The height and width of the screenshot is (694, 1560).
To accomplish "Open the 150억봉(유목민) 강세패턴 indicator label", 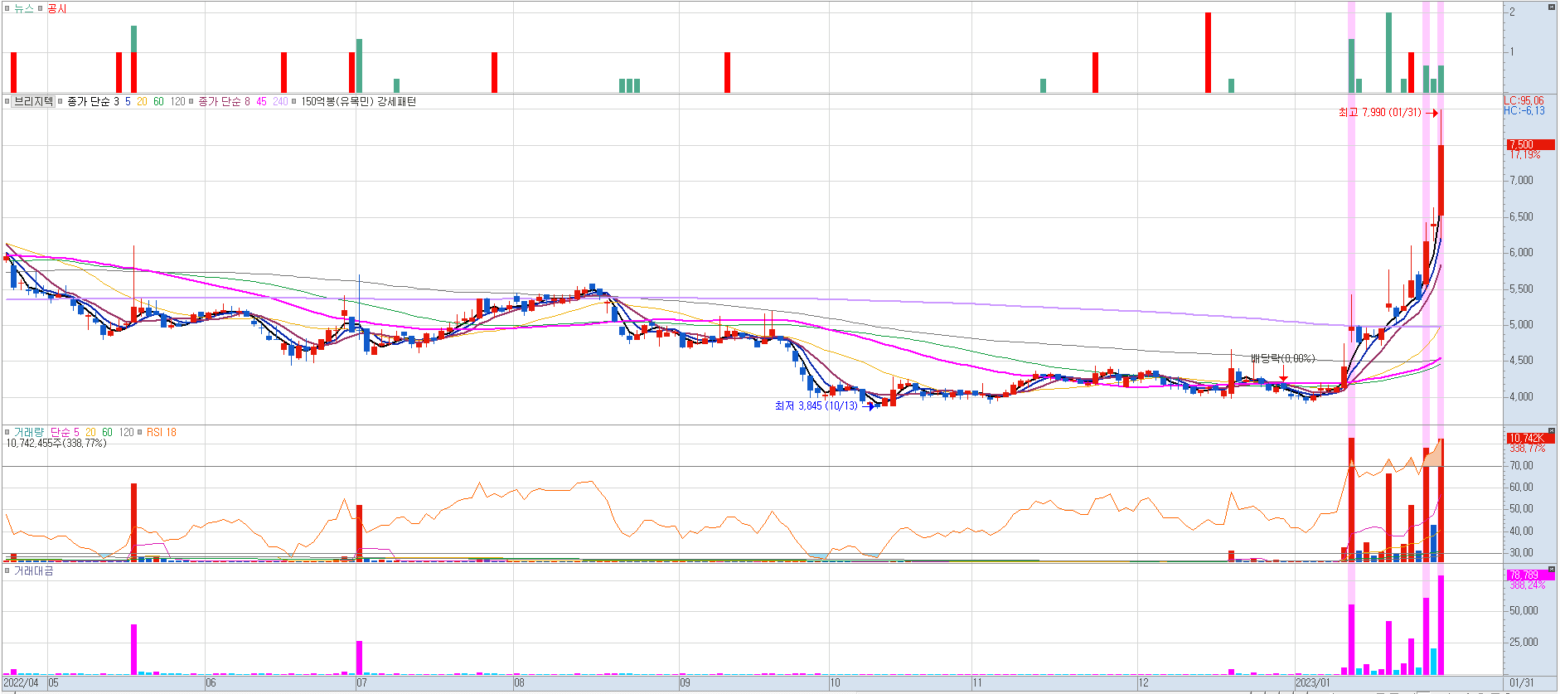I will 358,101.
